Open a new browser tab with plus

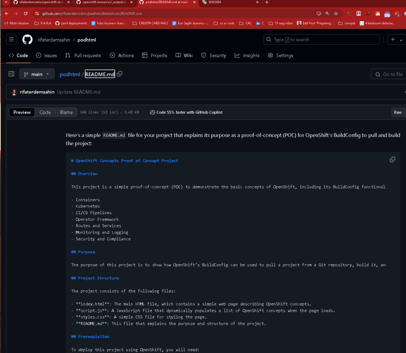tap(267, 2)
